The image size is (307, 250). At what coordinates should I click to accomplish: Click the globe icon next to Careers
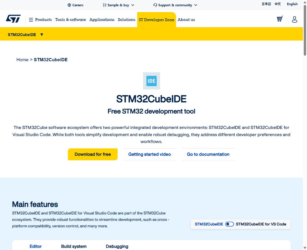pyautogui.click(x=69, y=5)
